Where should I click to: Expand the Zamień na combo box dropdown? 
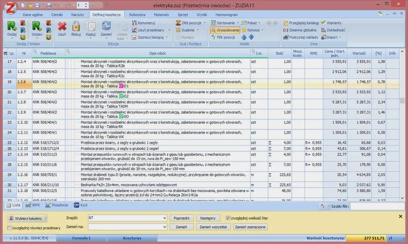164,227
